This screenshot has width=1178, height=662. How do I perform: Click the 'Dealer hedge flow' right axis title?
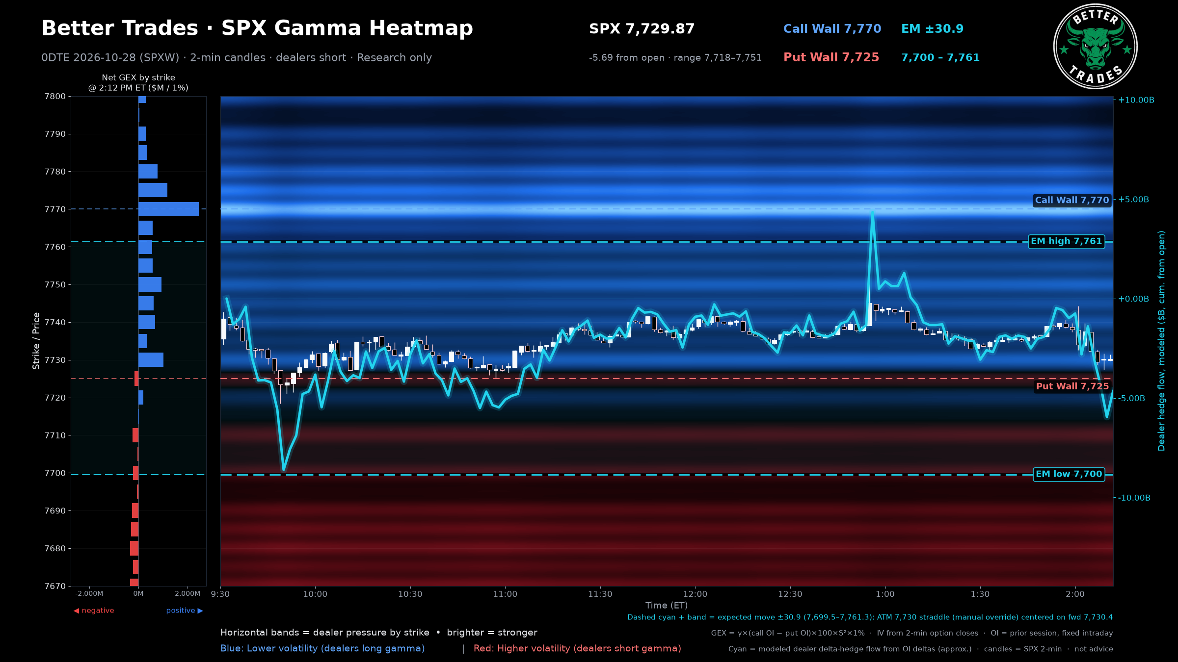(1161, 341)
